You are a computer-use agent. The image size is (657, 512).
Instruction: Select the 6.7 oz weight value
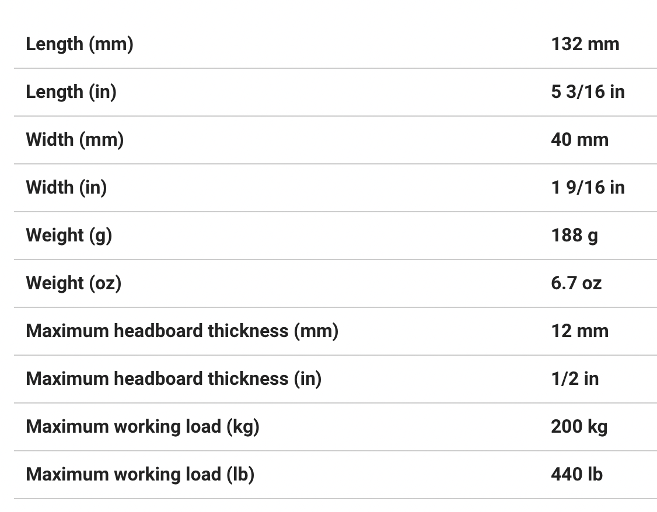click(576, 283)
